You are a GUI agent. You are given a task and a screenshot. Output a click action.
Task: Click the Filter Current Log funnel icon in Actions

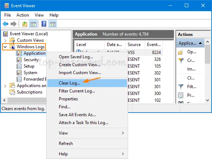(181, 87)
